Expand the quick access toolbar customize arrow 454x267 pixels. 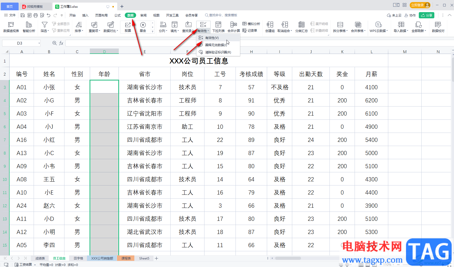coord(62,15)
